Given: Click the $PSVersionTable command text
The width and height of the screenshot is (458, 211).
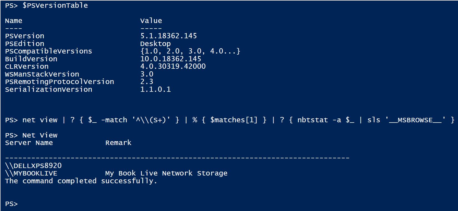Looking at the screenshot, I should [x=55, y=6].
